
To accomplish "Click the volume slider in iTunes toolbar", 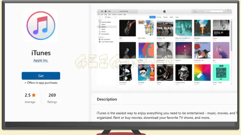I will (x=124, y=11).
